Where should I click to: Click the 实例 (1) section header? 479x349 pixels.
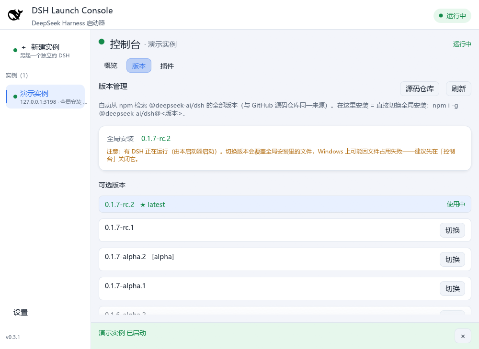[x=16, y=75]
